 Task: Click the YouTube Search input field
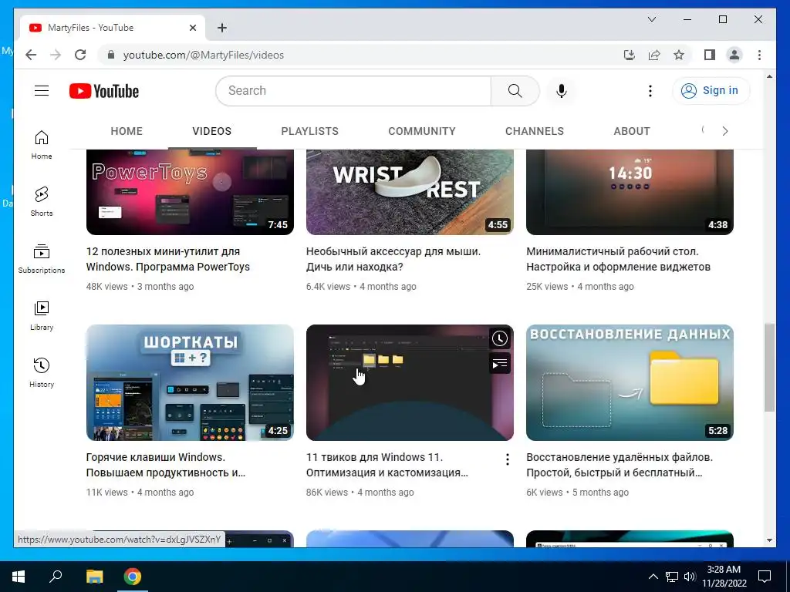[353, 91]
